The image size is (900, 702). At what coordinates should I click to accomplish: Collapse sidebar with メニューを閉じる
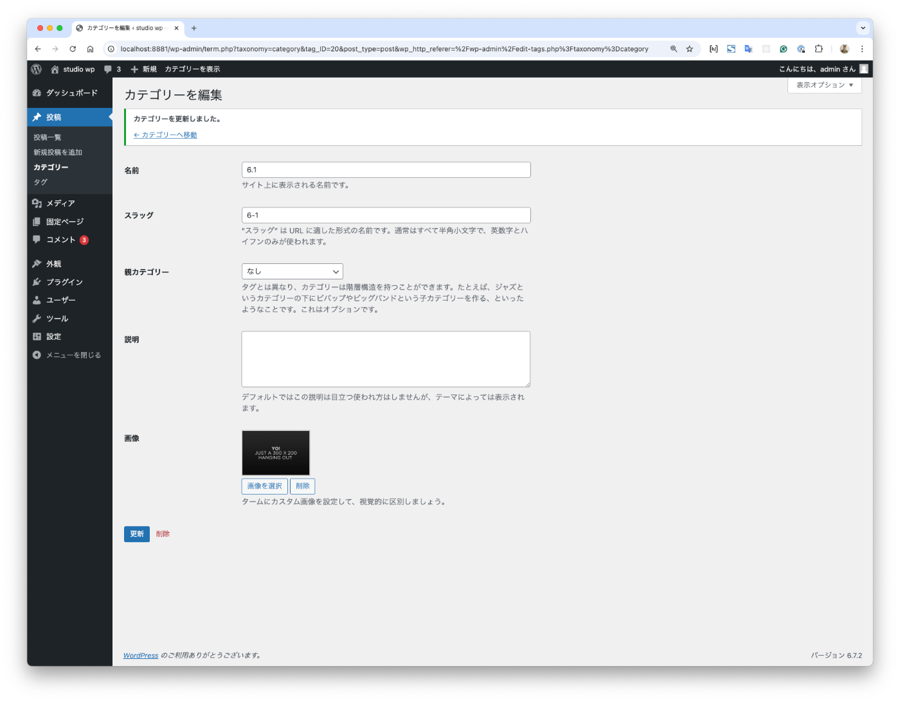point(69,355)
